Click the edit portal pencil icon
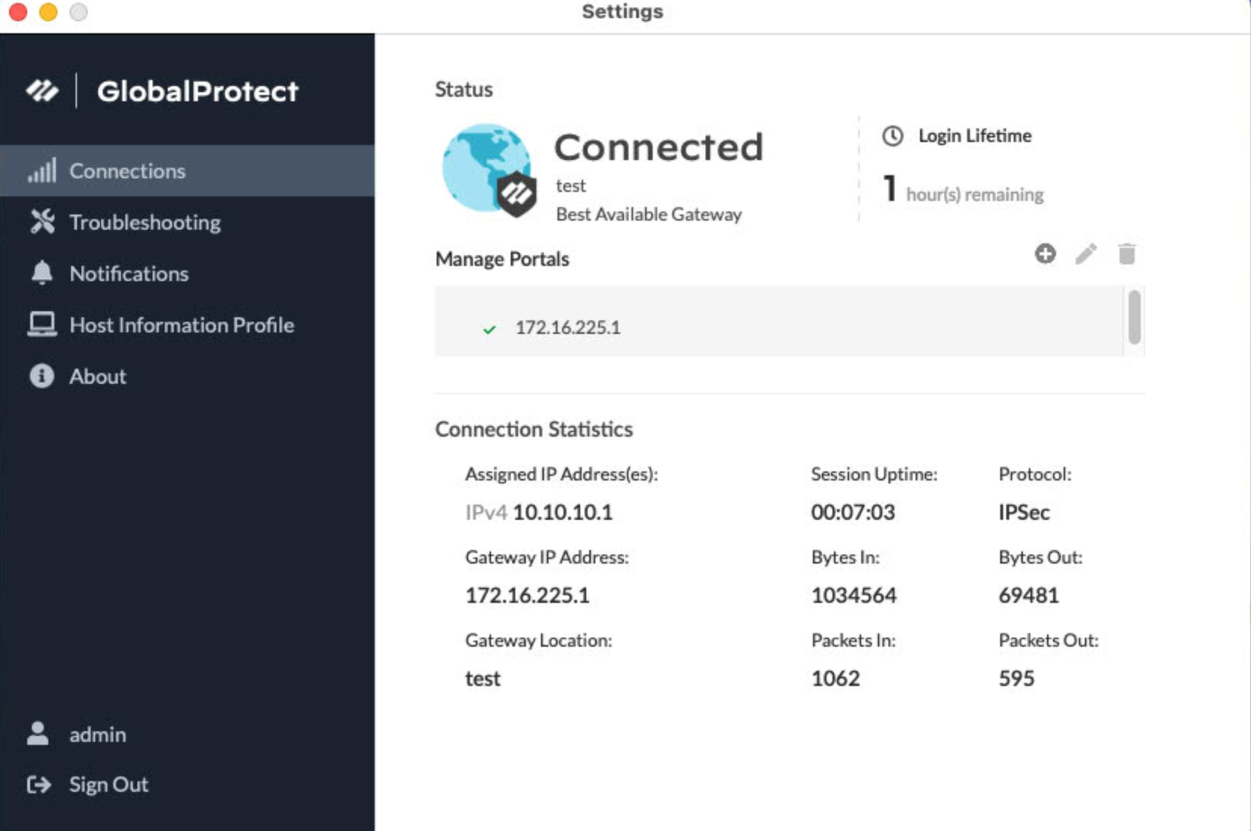1251x831 pixels. point(1086,254)
